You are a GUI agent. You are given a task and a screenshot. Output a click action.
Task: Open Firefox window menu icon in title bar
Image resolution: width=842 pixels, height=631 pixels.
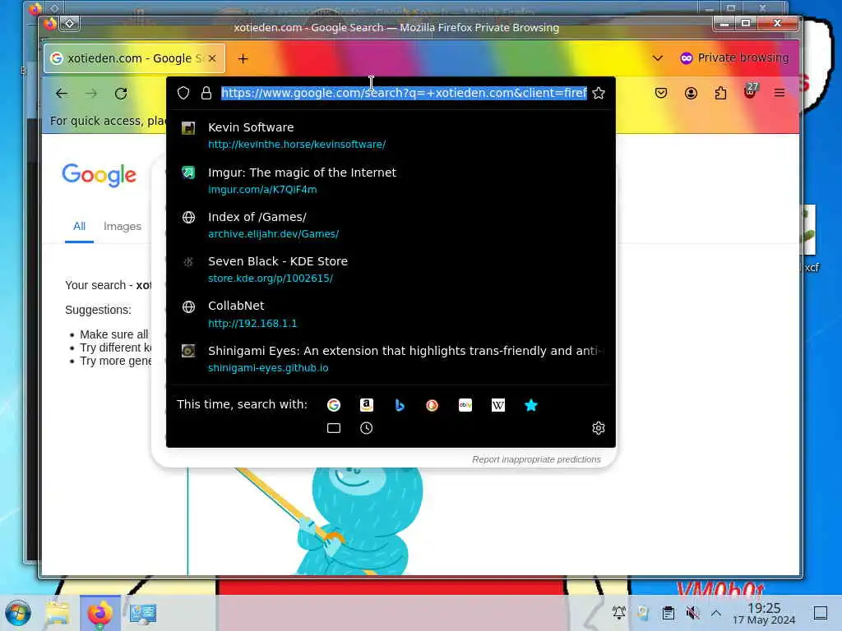(50, 24)
